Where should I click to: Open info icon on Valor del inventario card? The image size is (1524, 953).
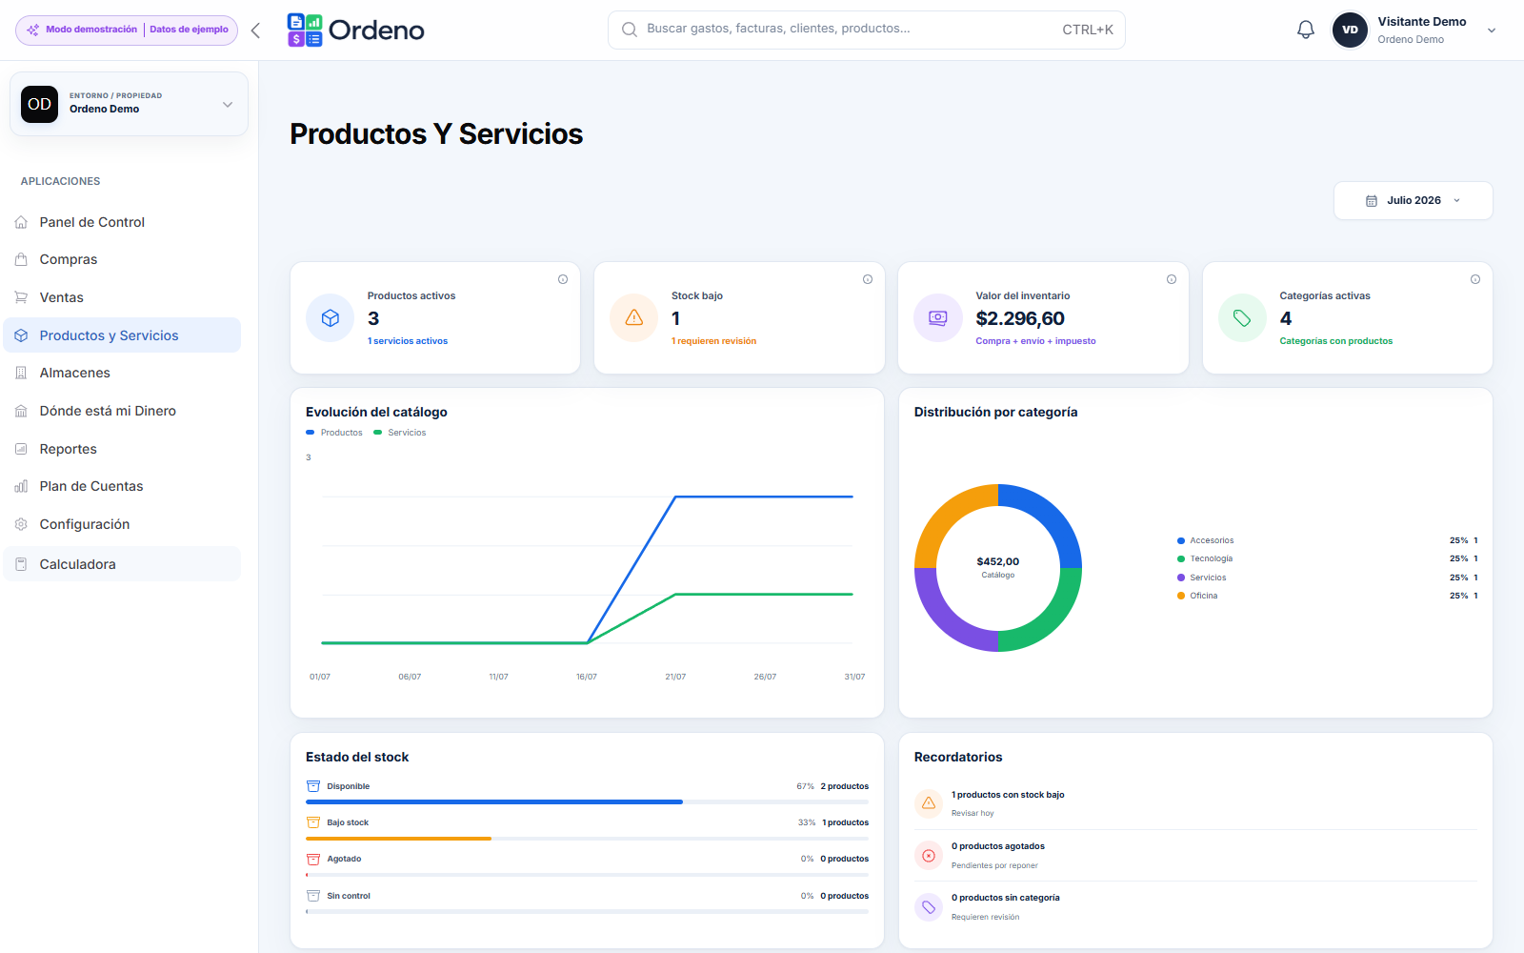(1172, 279)
